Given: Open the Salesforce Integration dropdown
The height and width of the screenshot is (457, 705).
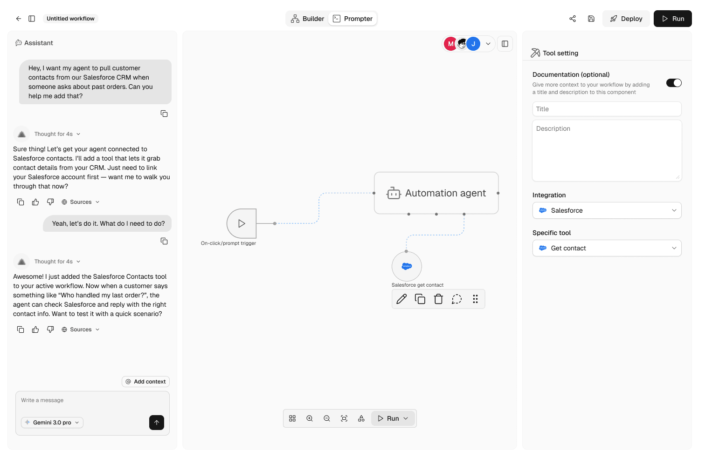Looking at the screenshot, I should [x=607, y=210].
